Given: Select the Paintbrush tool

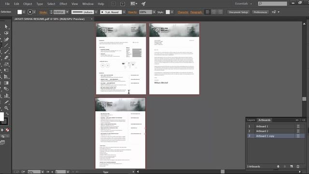Looking at the screenshot, I should pyautogui.click(x=6, y=52).
